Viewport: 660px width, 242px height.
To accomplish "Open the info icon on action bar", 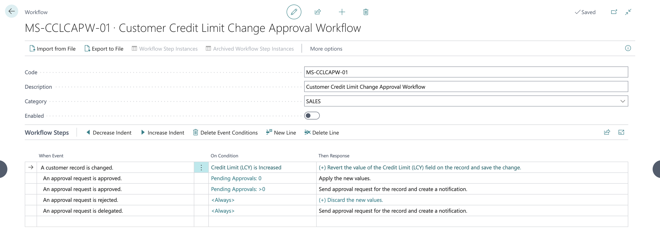I will coord(628,48).
